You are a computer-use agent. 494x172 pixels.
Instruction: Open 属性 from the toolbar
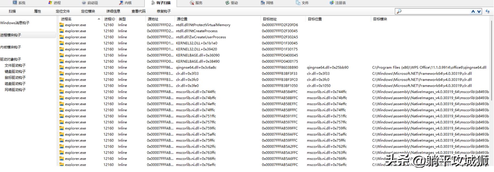coord(37,11)
